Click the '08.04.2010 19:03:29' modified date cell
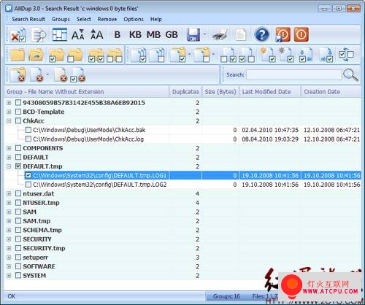 tap(270, 139)
